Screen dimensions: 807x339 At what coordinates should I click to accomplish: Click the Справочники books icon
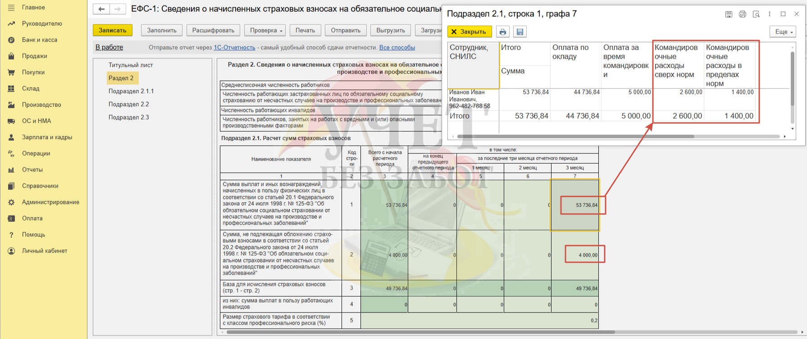click(x=11, y=186)
